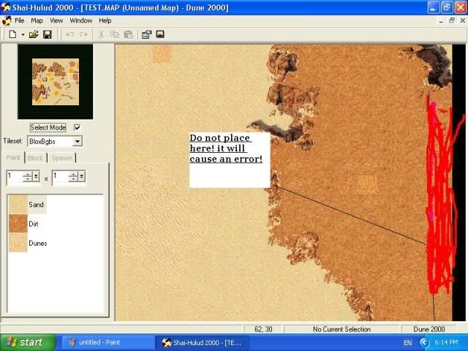Open the File menu

point(20,20)
